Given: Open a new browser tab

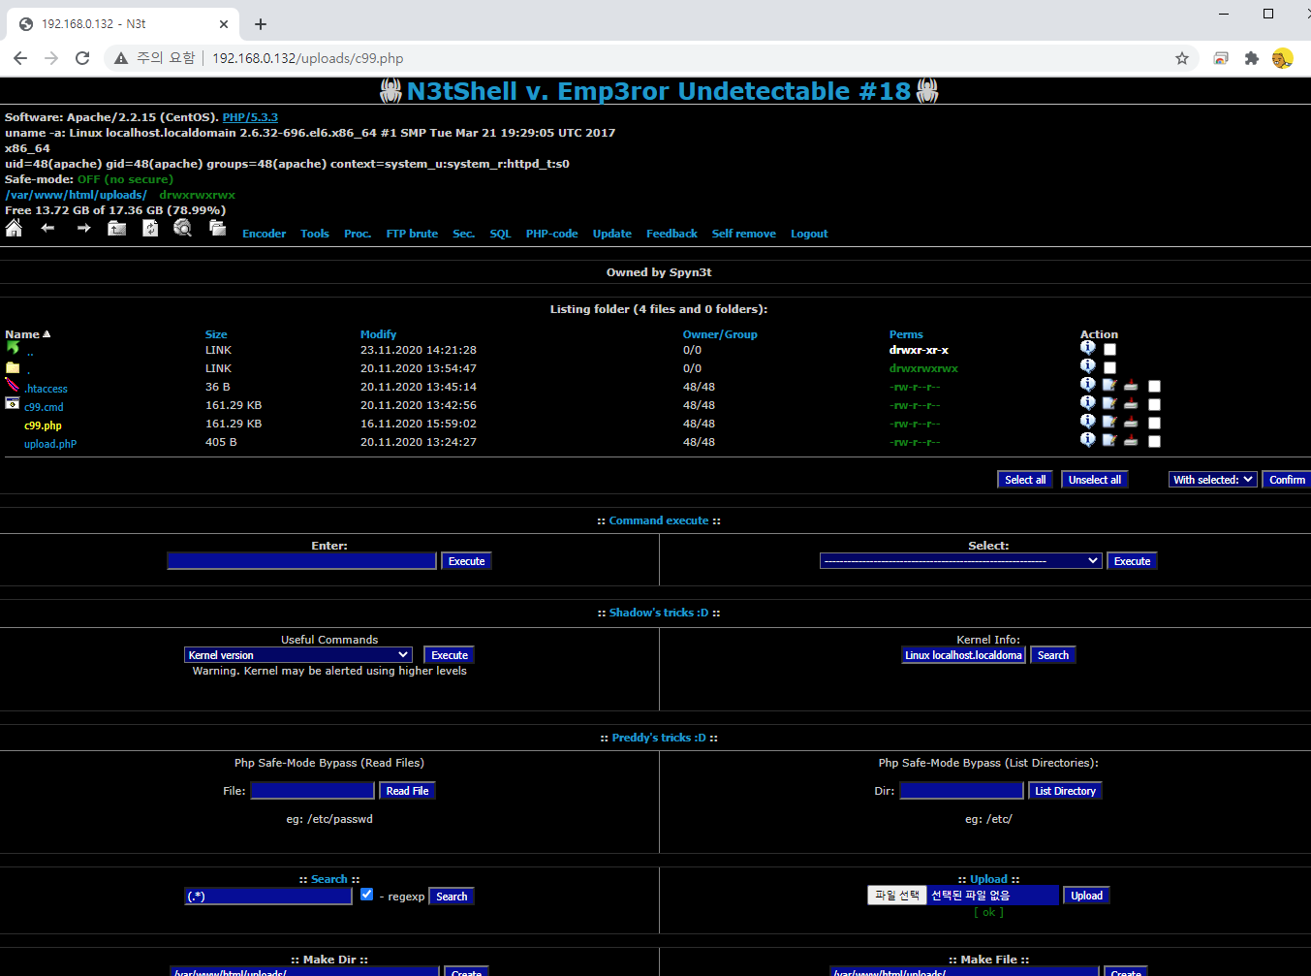Looking at the screenshot, I should click(x=261, y=24).
